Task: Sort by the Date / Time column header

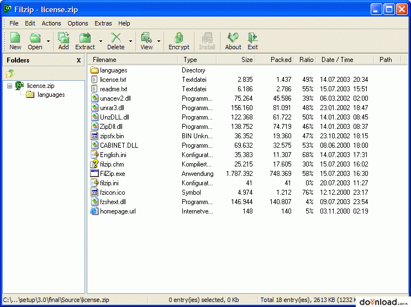Action: click(x=345, y=60)
